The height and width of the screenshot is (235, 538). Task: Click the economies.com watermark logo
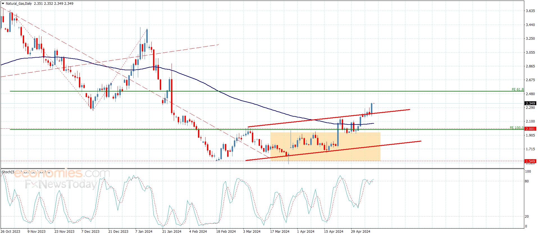62,174
